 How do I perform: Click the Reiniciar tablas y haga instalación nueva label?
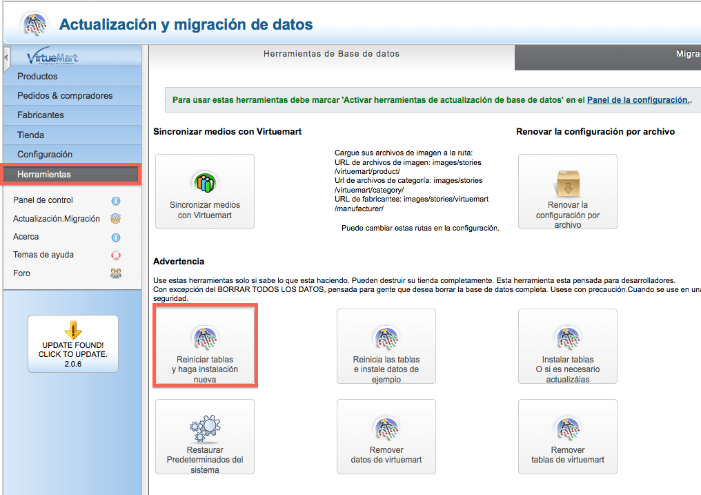(x=205, y=369)
